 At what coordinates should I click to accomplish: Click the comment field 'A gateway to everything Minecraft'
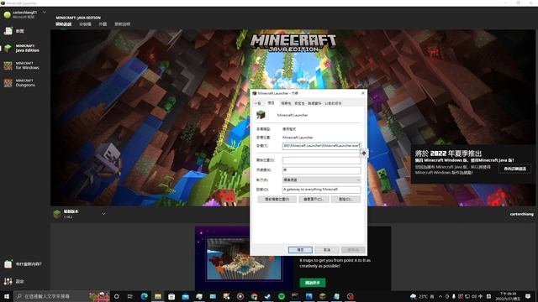point(321,190)
